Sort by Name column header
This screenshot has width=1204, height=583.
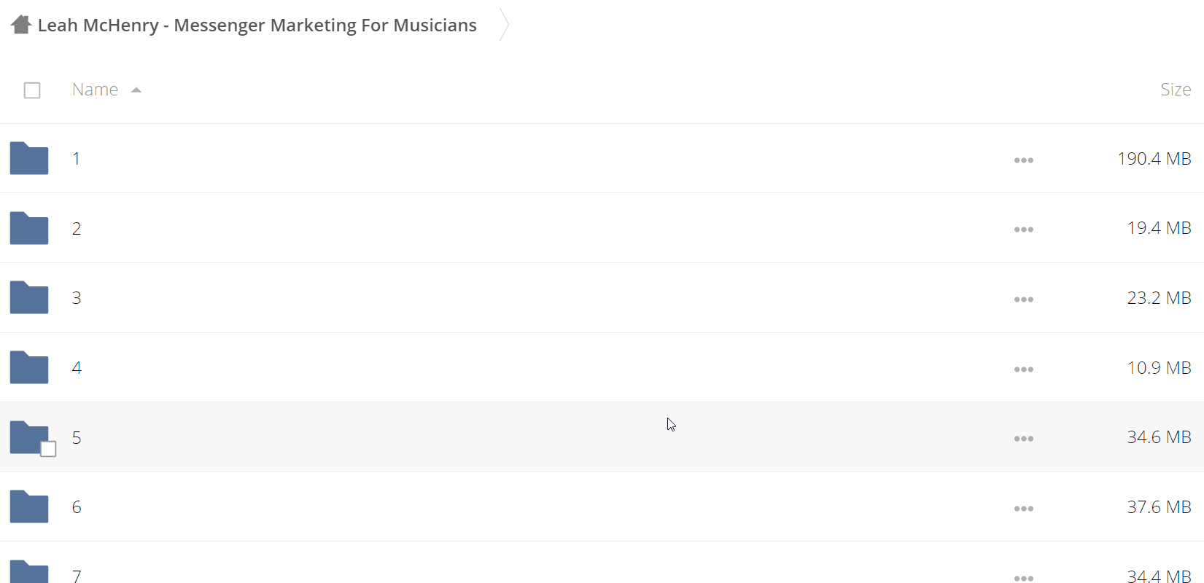[95, 90]
